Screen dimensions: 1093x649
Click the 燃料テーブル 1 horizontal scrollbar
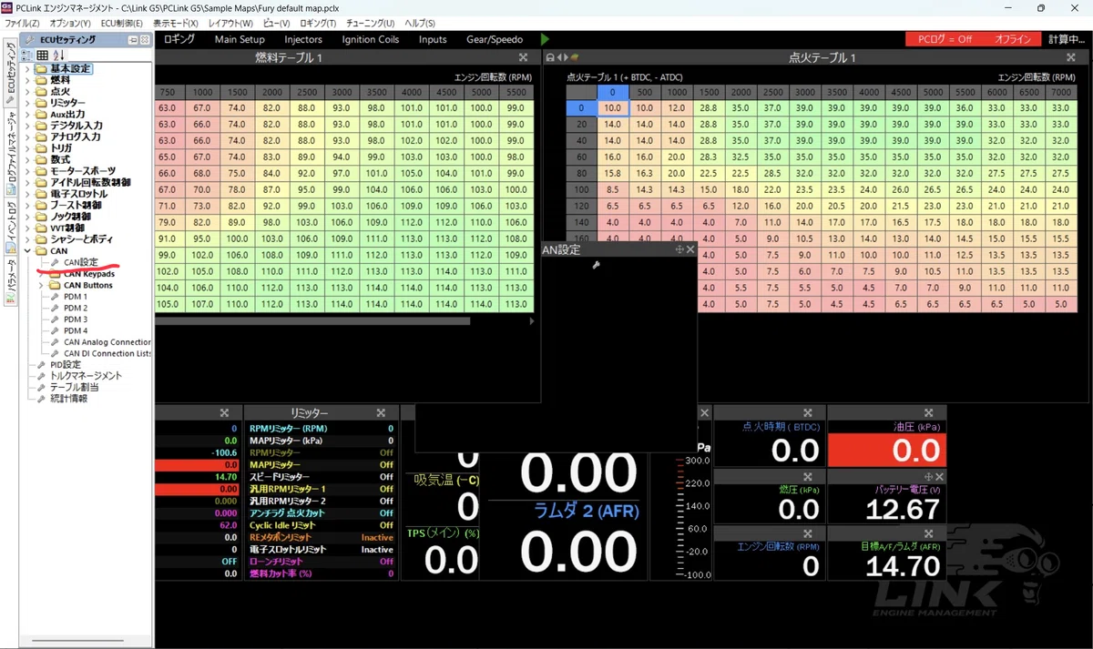pyautogui.click(x=312, y=320)
